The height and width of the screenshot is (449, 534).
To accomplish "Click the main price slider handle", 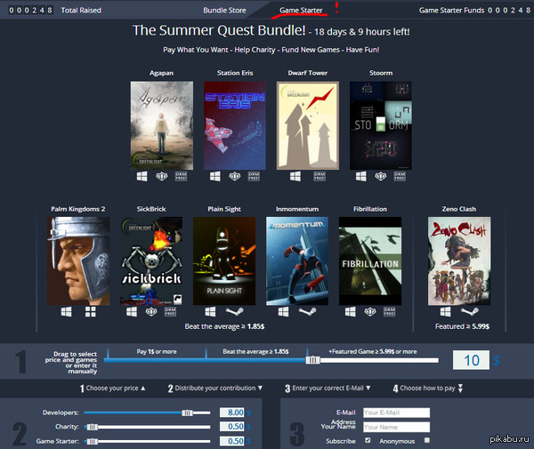I will [312, 360].
